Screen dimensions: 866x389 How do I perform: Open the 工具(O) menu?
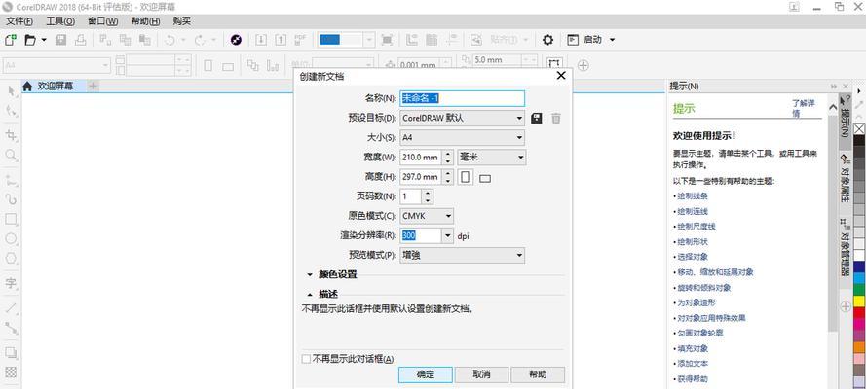click(60, 21)
